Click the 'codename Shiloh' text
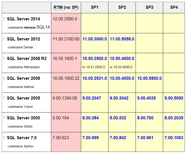186x153 pixels. 20,126
